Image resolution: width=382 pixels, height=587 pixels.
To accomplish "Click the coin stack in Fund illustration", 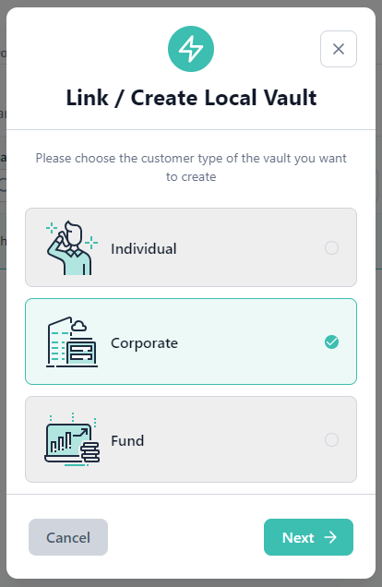I will tap(90, 452).
